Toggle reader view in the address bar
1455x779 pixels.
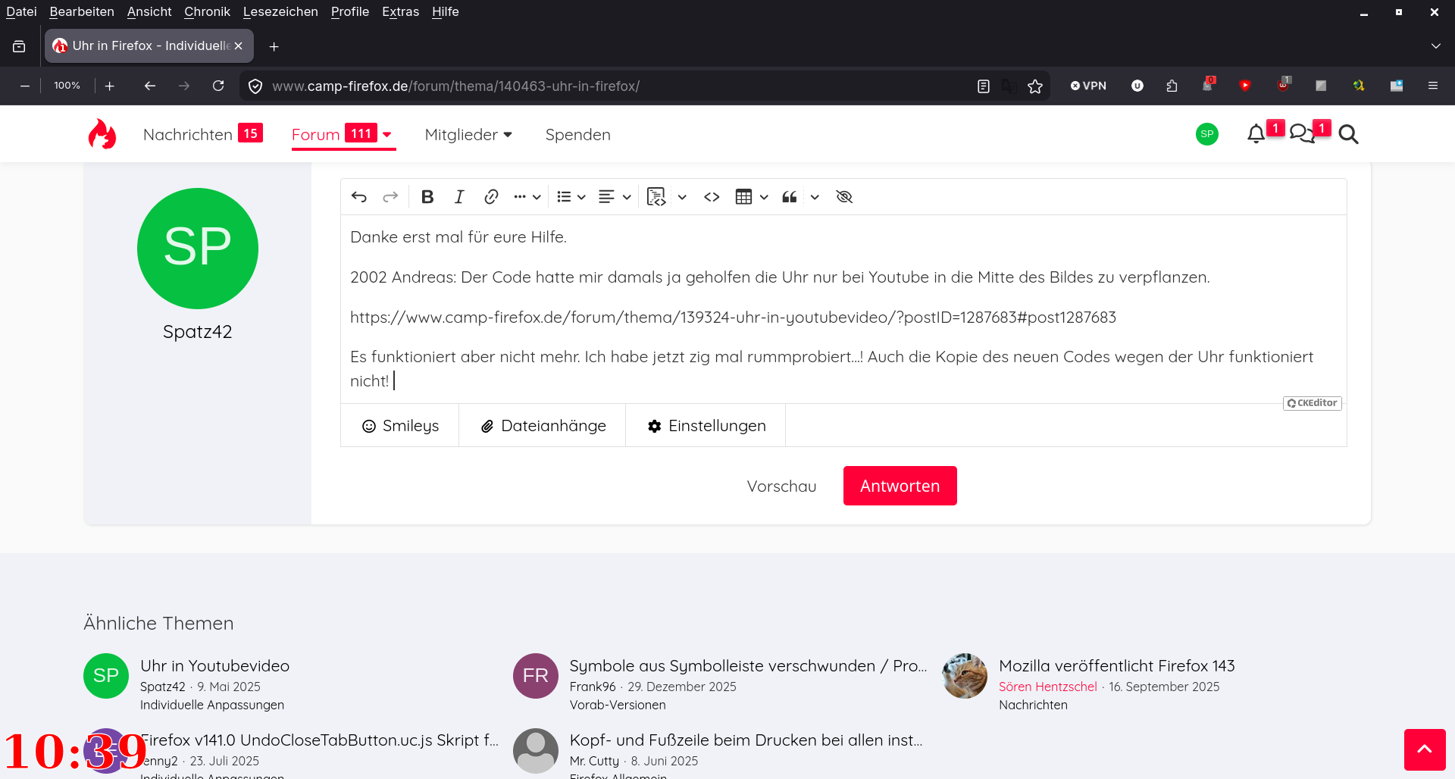[984, 86]
